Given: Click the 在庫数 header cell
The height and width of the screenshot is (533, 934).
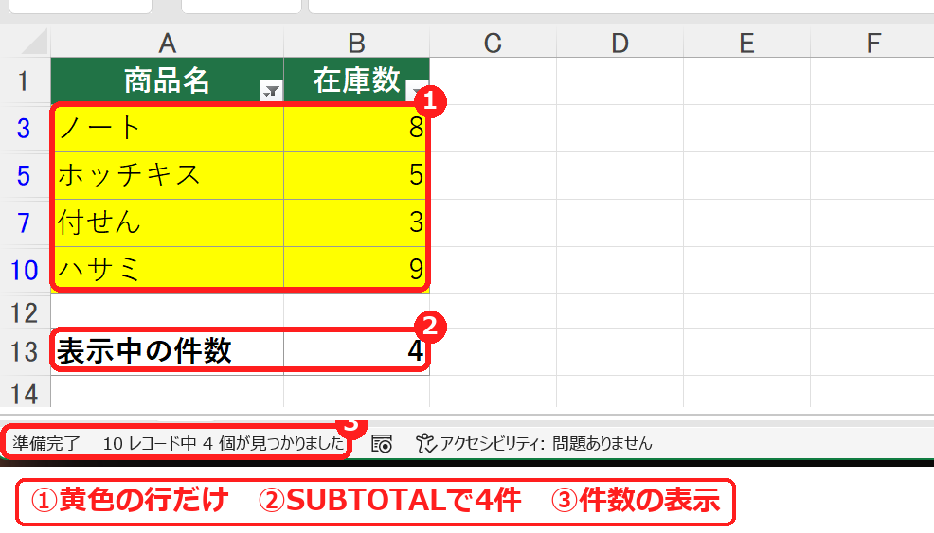Looking at the screenshot, I should click(x=357, y=81).
